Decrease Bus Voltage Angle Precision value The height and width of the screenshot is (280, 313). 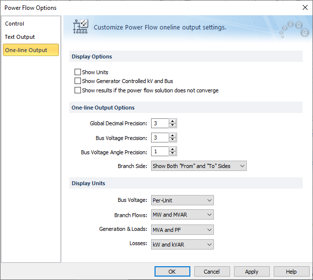[x=172, y=154]
